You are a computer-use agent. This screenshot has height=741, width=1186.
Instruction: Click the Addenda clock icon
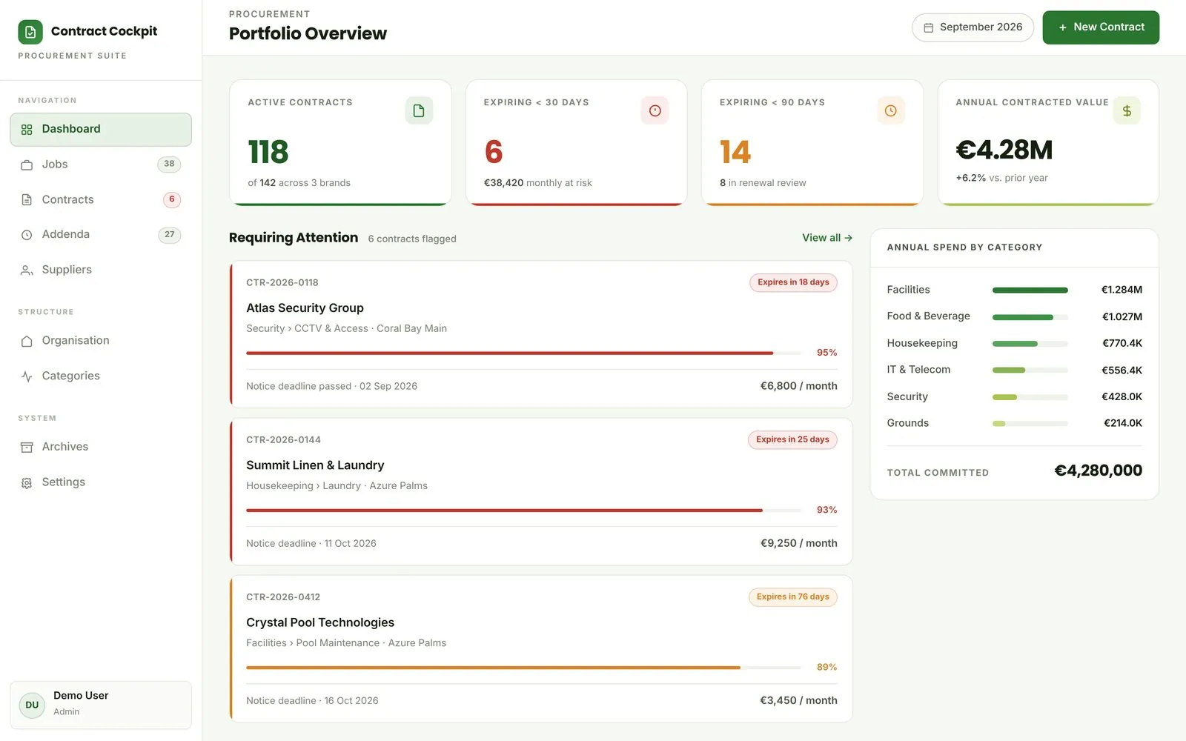click(x=27, y=235)
